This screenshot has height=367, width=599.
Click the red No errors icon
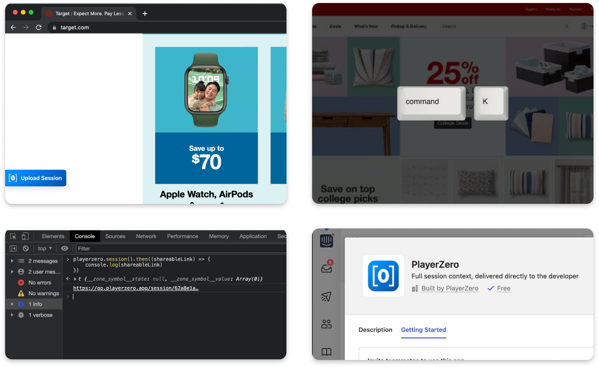[x=21, y=283]
